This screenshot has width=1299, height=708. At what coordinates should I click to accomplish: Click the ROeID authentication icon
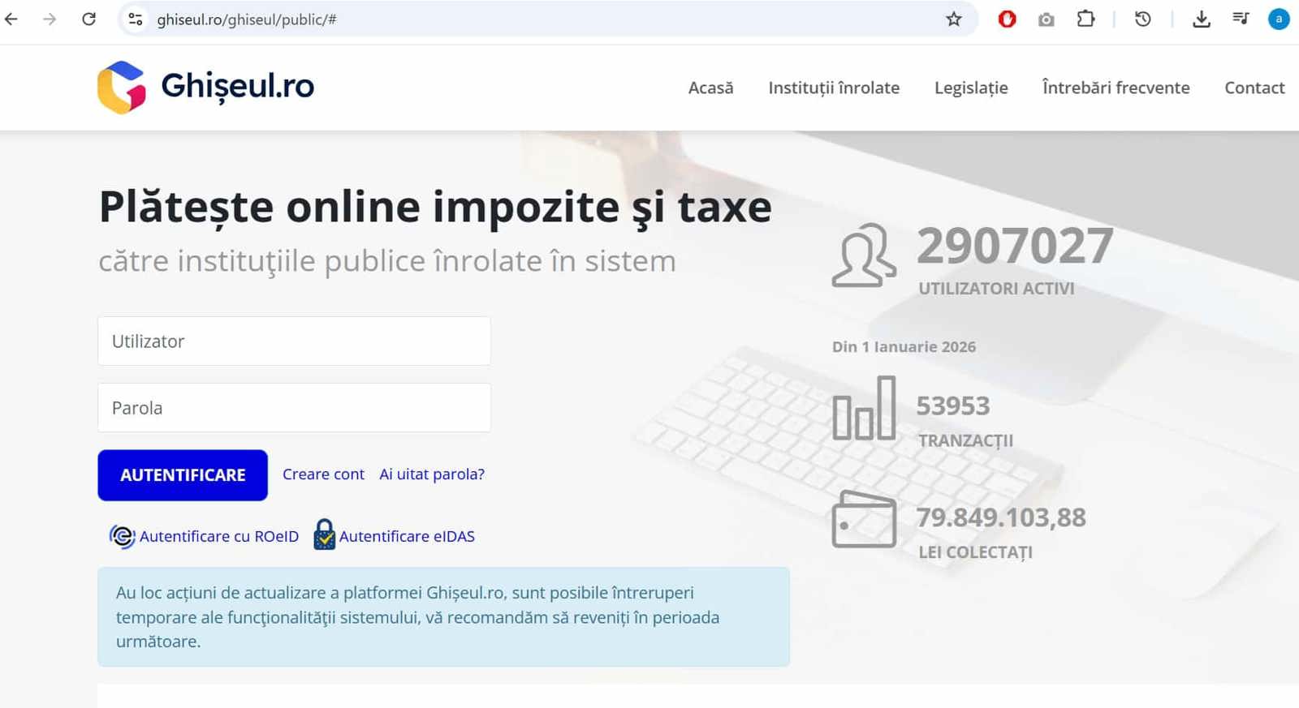pyautogui.click(x=122, y=536)
